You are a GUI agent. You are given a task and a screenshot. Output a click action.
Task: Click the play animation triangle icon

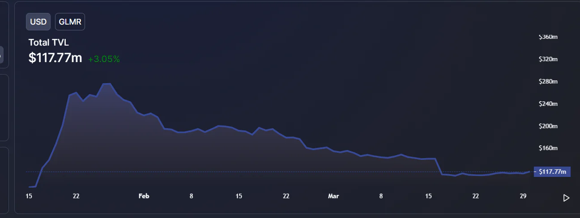click(x=566, y=198)
